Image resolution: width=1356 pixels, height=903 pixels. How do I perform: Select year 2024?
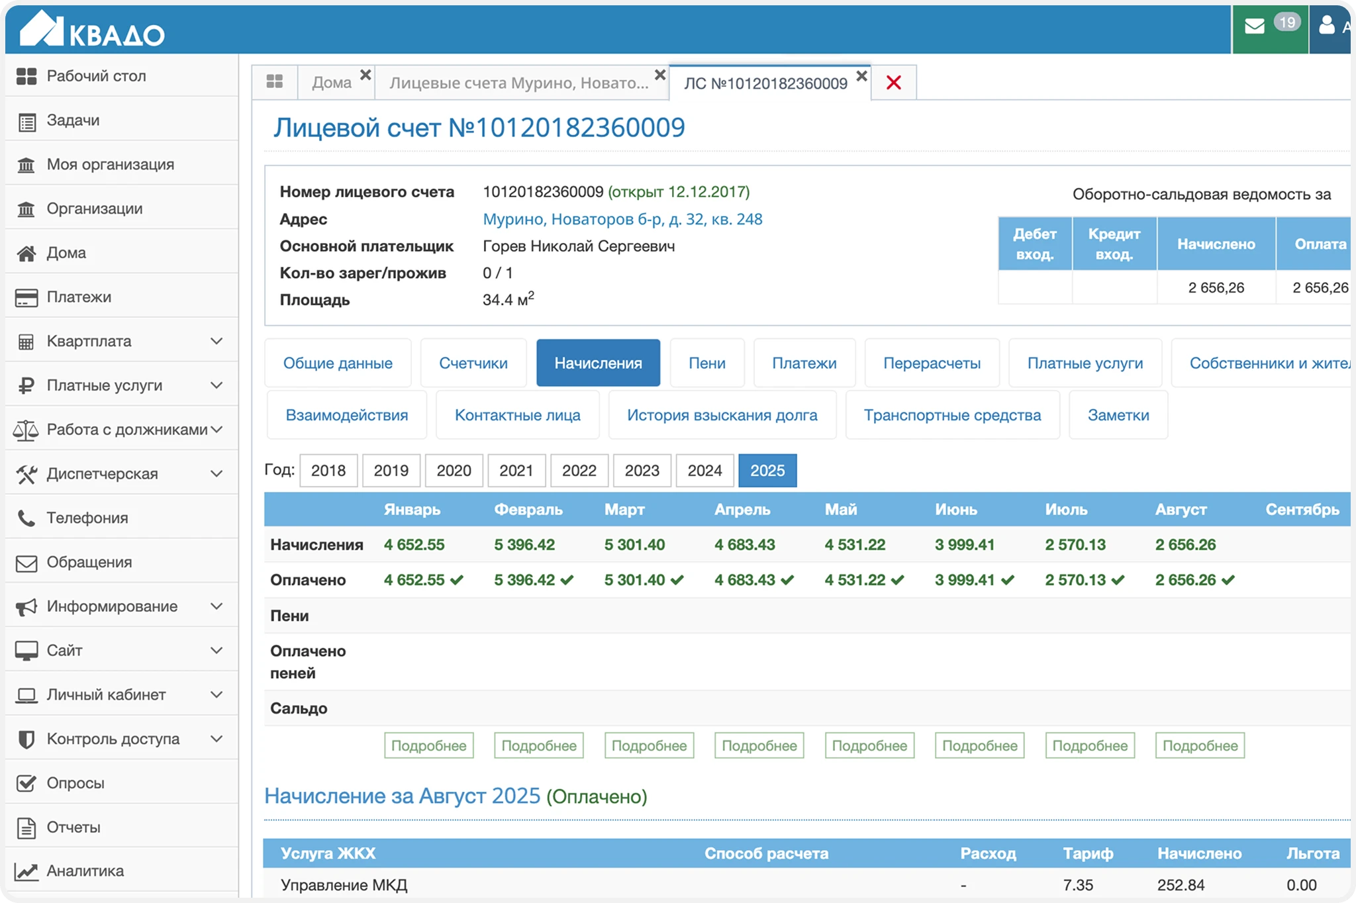(x=704, y=471)
